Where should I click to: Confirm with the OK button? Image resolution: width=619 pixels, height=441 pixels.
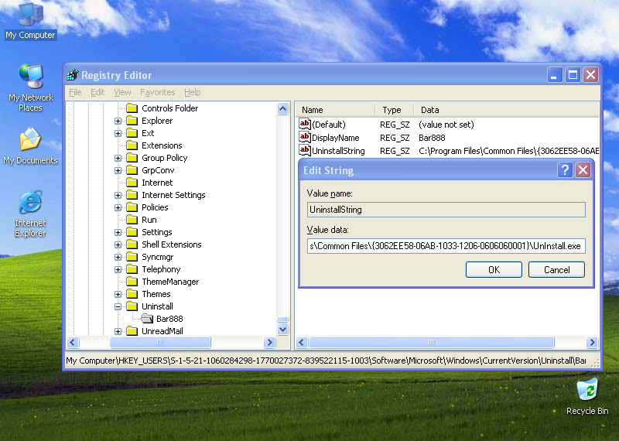pos(494,270)
